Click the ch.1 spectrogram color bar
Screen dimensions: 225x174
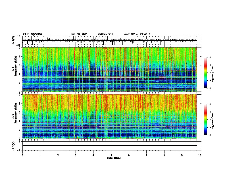tap(205, 73)
